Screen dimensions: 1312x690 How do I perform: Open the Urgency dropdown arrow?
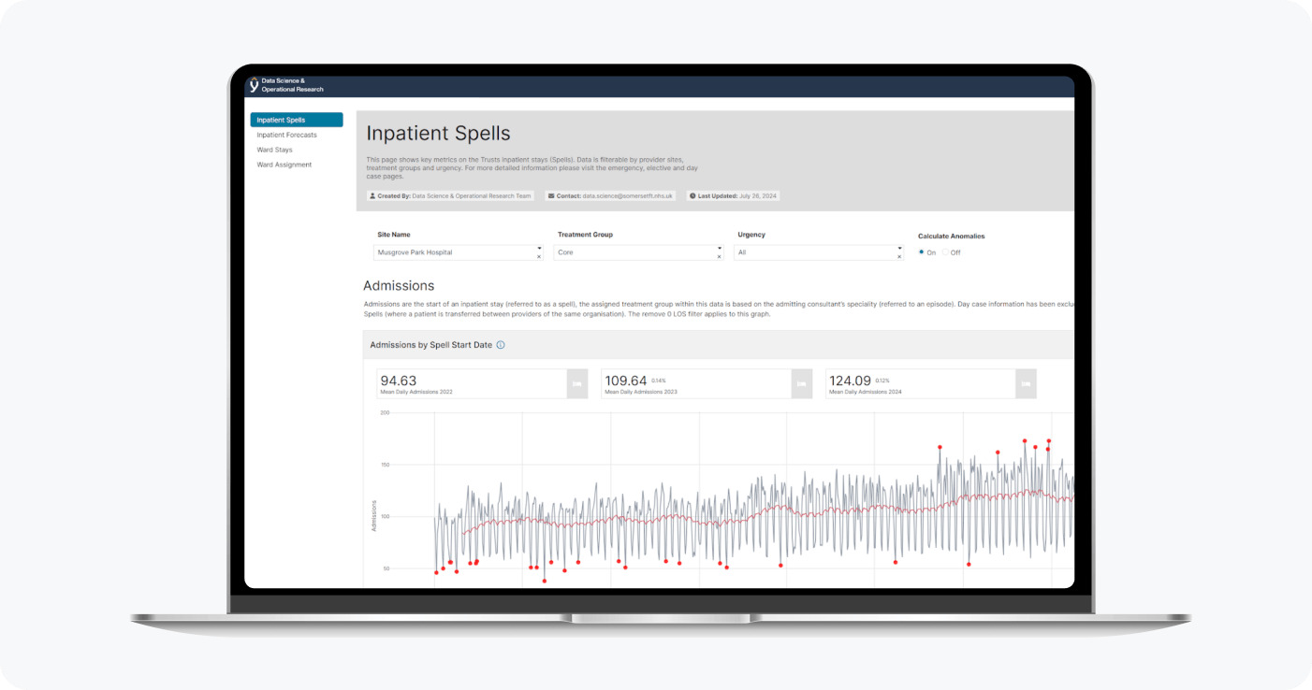coord(899,249)
